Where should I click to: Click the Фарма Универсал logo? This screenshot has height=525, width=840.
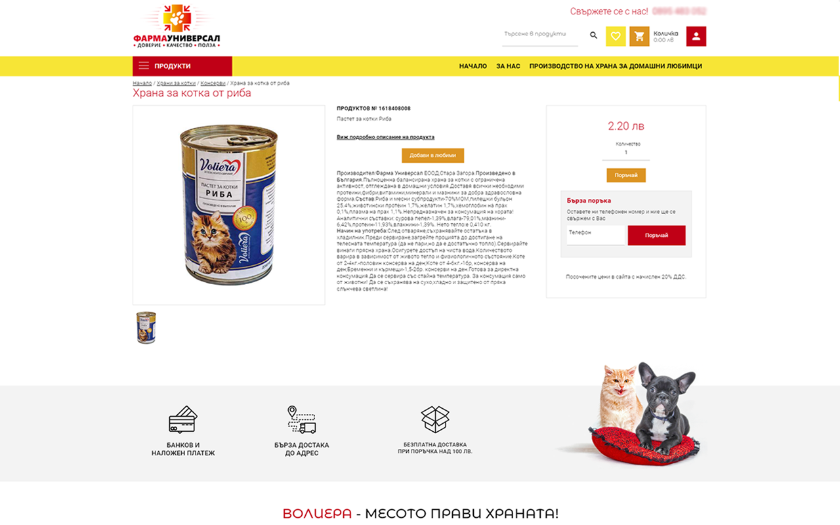tap(177, 26)
